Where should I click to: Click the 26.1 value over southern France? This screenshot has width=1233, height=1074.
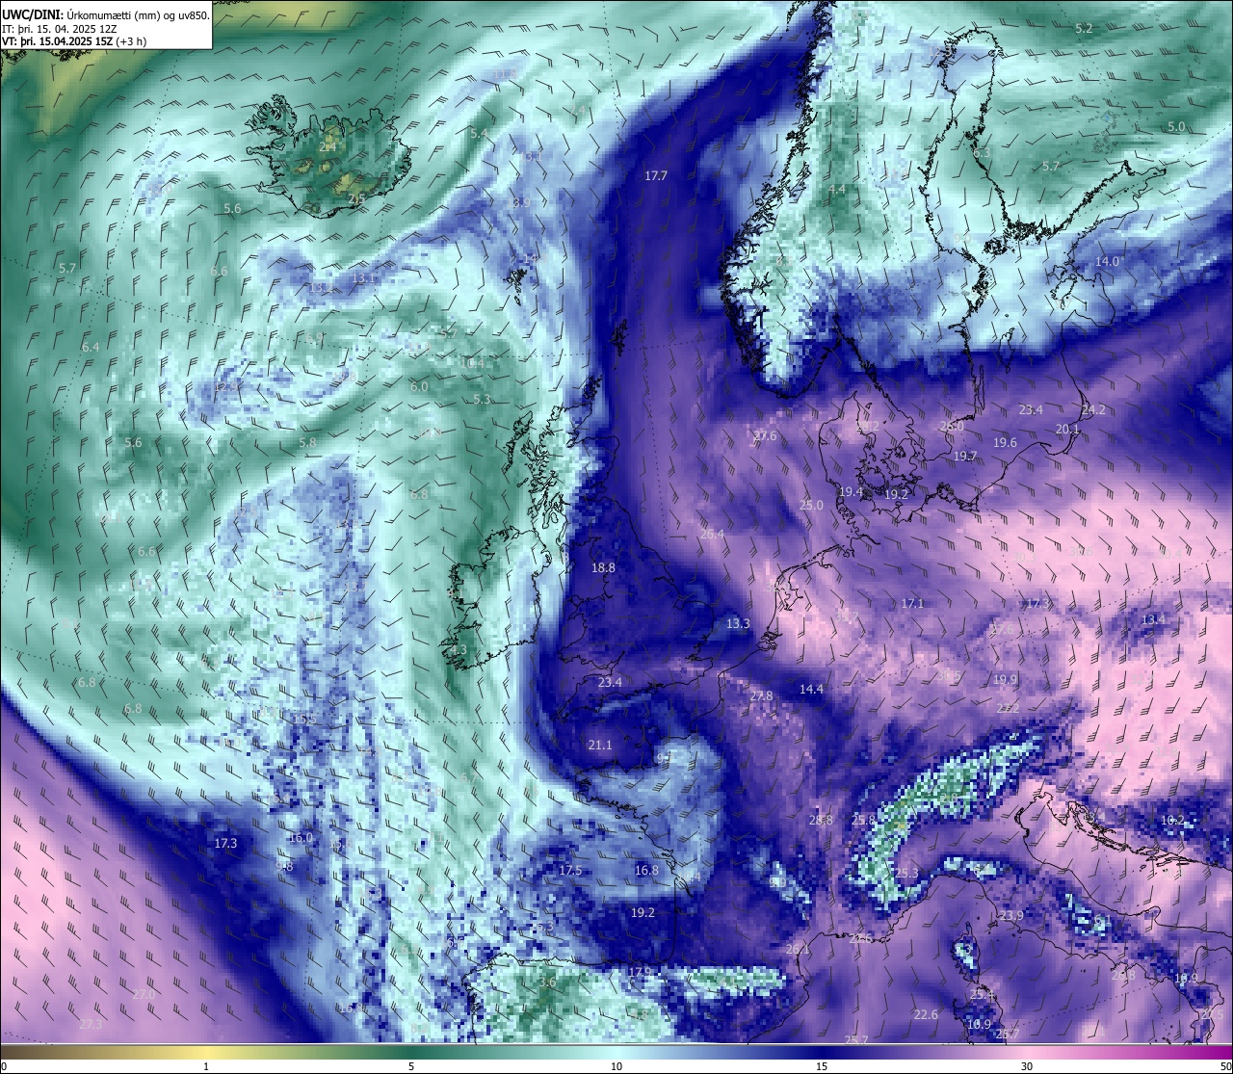798,949
